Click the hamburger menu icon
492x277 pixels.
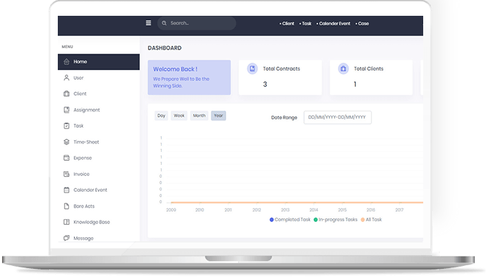click(148, 23)
